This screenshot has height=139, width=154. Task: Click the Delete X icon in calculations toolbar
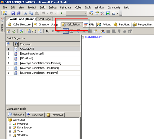[x=47, y=31]
